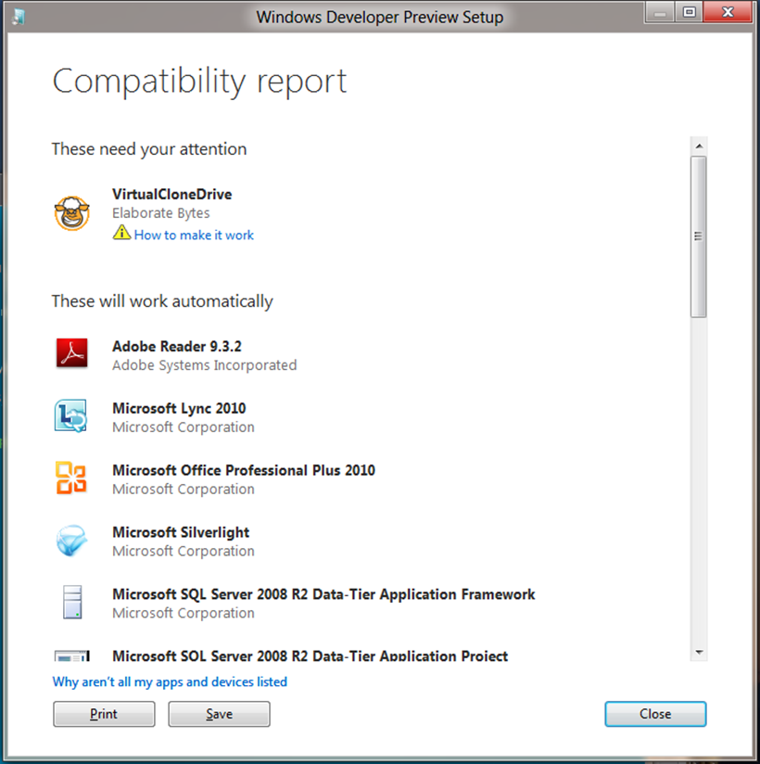760x764 pixels.
Task: Click the SQL Server Data-Tier Project icon
Action: coord(71,656)
